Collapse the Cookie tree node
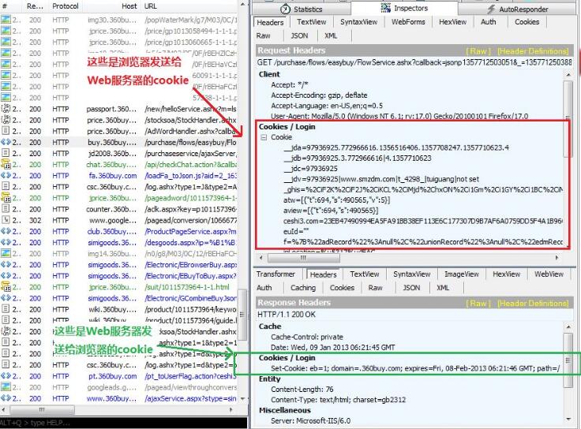Image resolution: width=581 pixels, height=429 pixels. [264, 137]
